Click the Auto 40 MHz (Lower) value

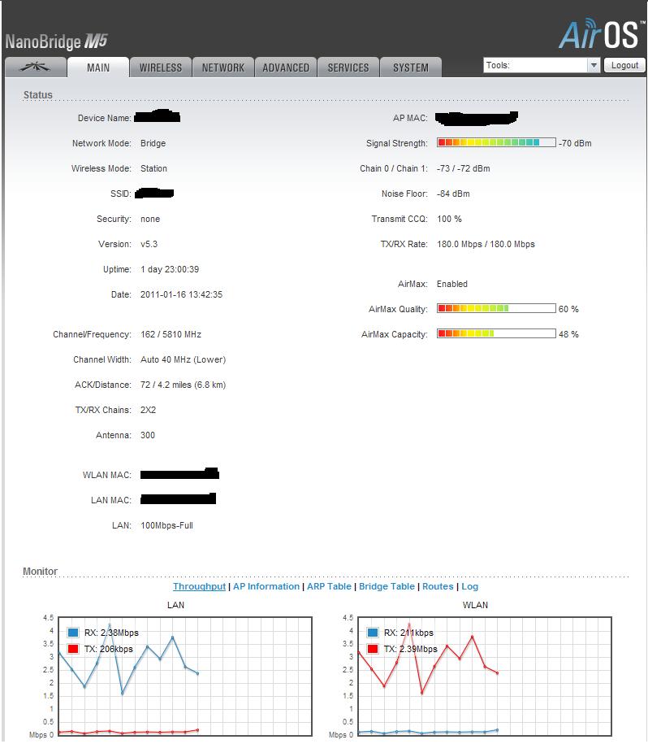tap(183, 359)
